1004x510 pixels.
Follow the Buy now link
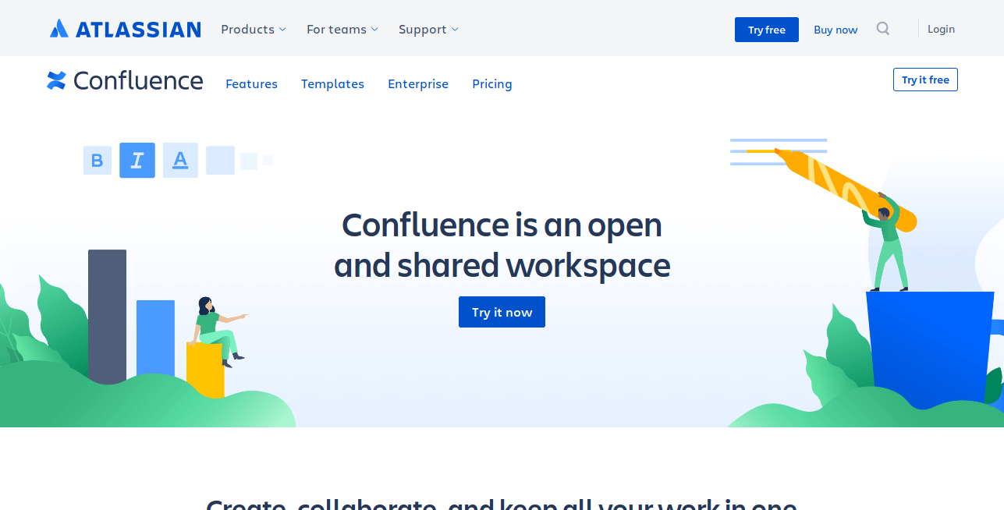[835, 30]
